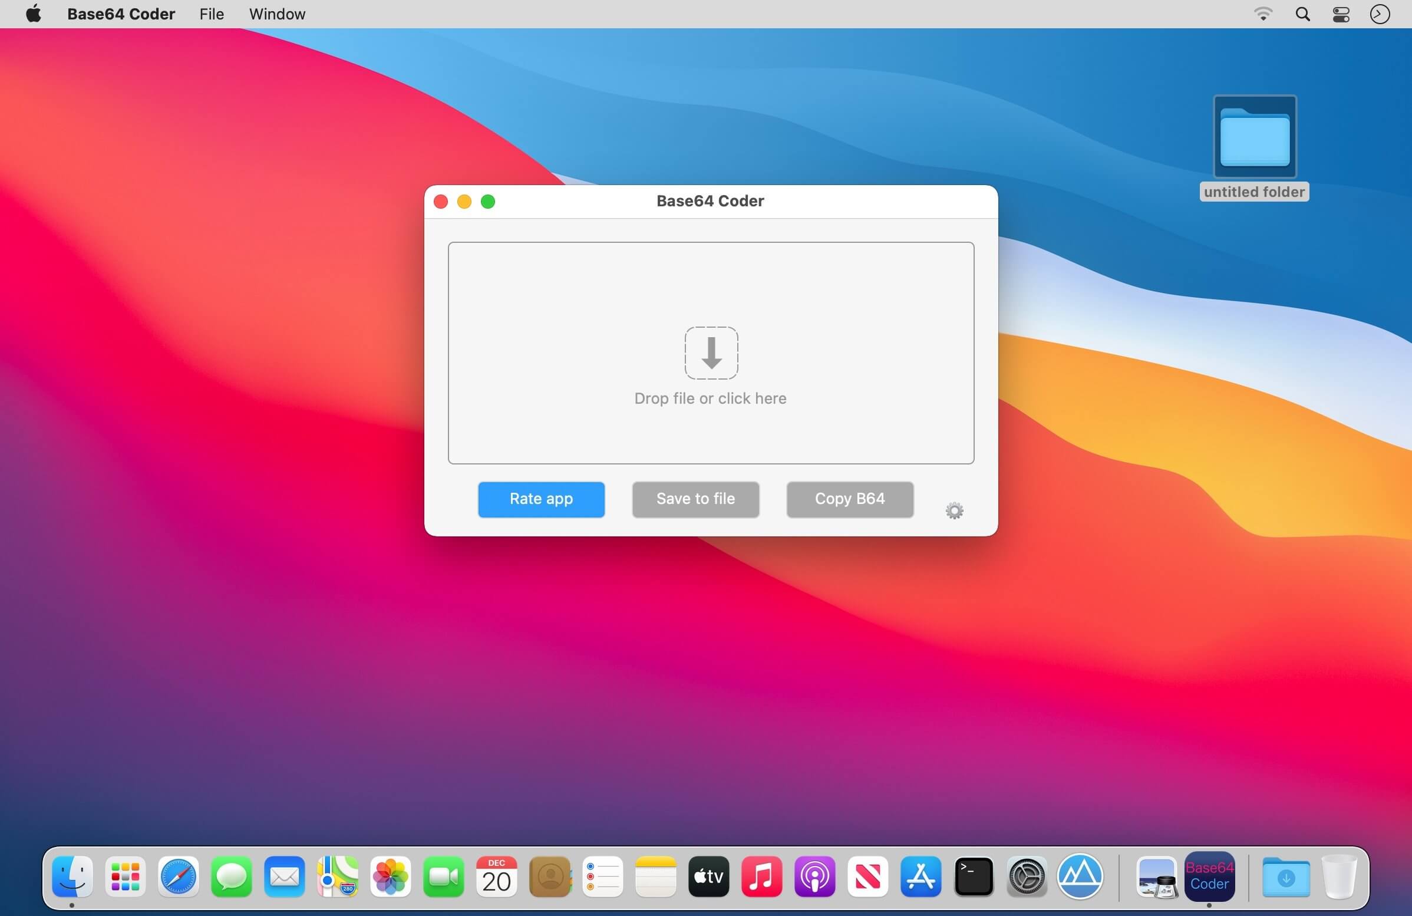The width and height of the screenshot is (1412, 916).
Task: Click the drop file arrow icon
Action: click(711, 353)
